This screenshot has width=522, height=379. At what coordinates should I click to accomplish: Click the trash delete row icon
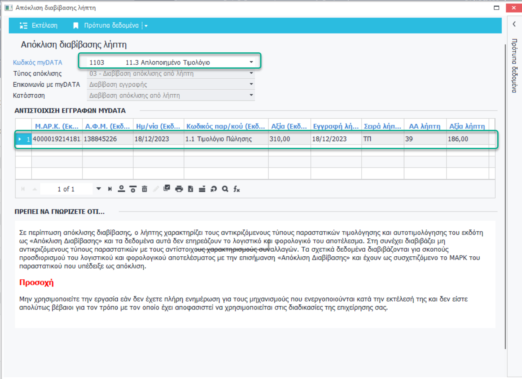[x=145, y=189]
